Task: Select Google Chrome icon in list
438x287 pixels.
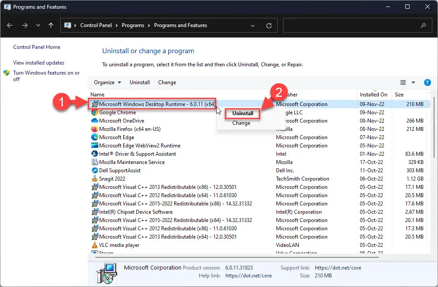Action: [x=95, y=113]
